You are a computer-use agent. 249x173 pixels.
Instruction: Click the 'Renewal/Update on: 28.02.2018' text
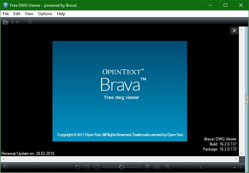point(28,154)
